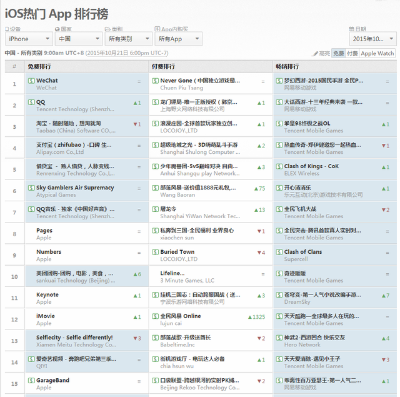Click the purchase icon beside 龙门镖局
Screen dimensions: 400x397
pyautogui.click(x=155, y=102)
